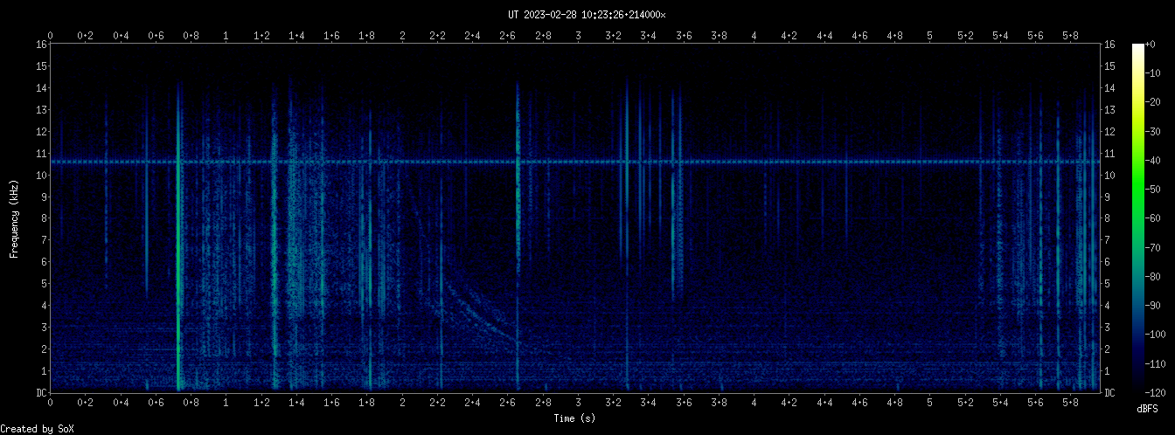The image size is (1175, 435).
Task: Click the '2' second tick on the top time axis
Action: pos(402,35)
